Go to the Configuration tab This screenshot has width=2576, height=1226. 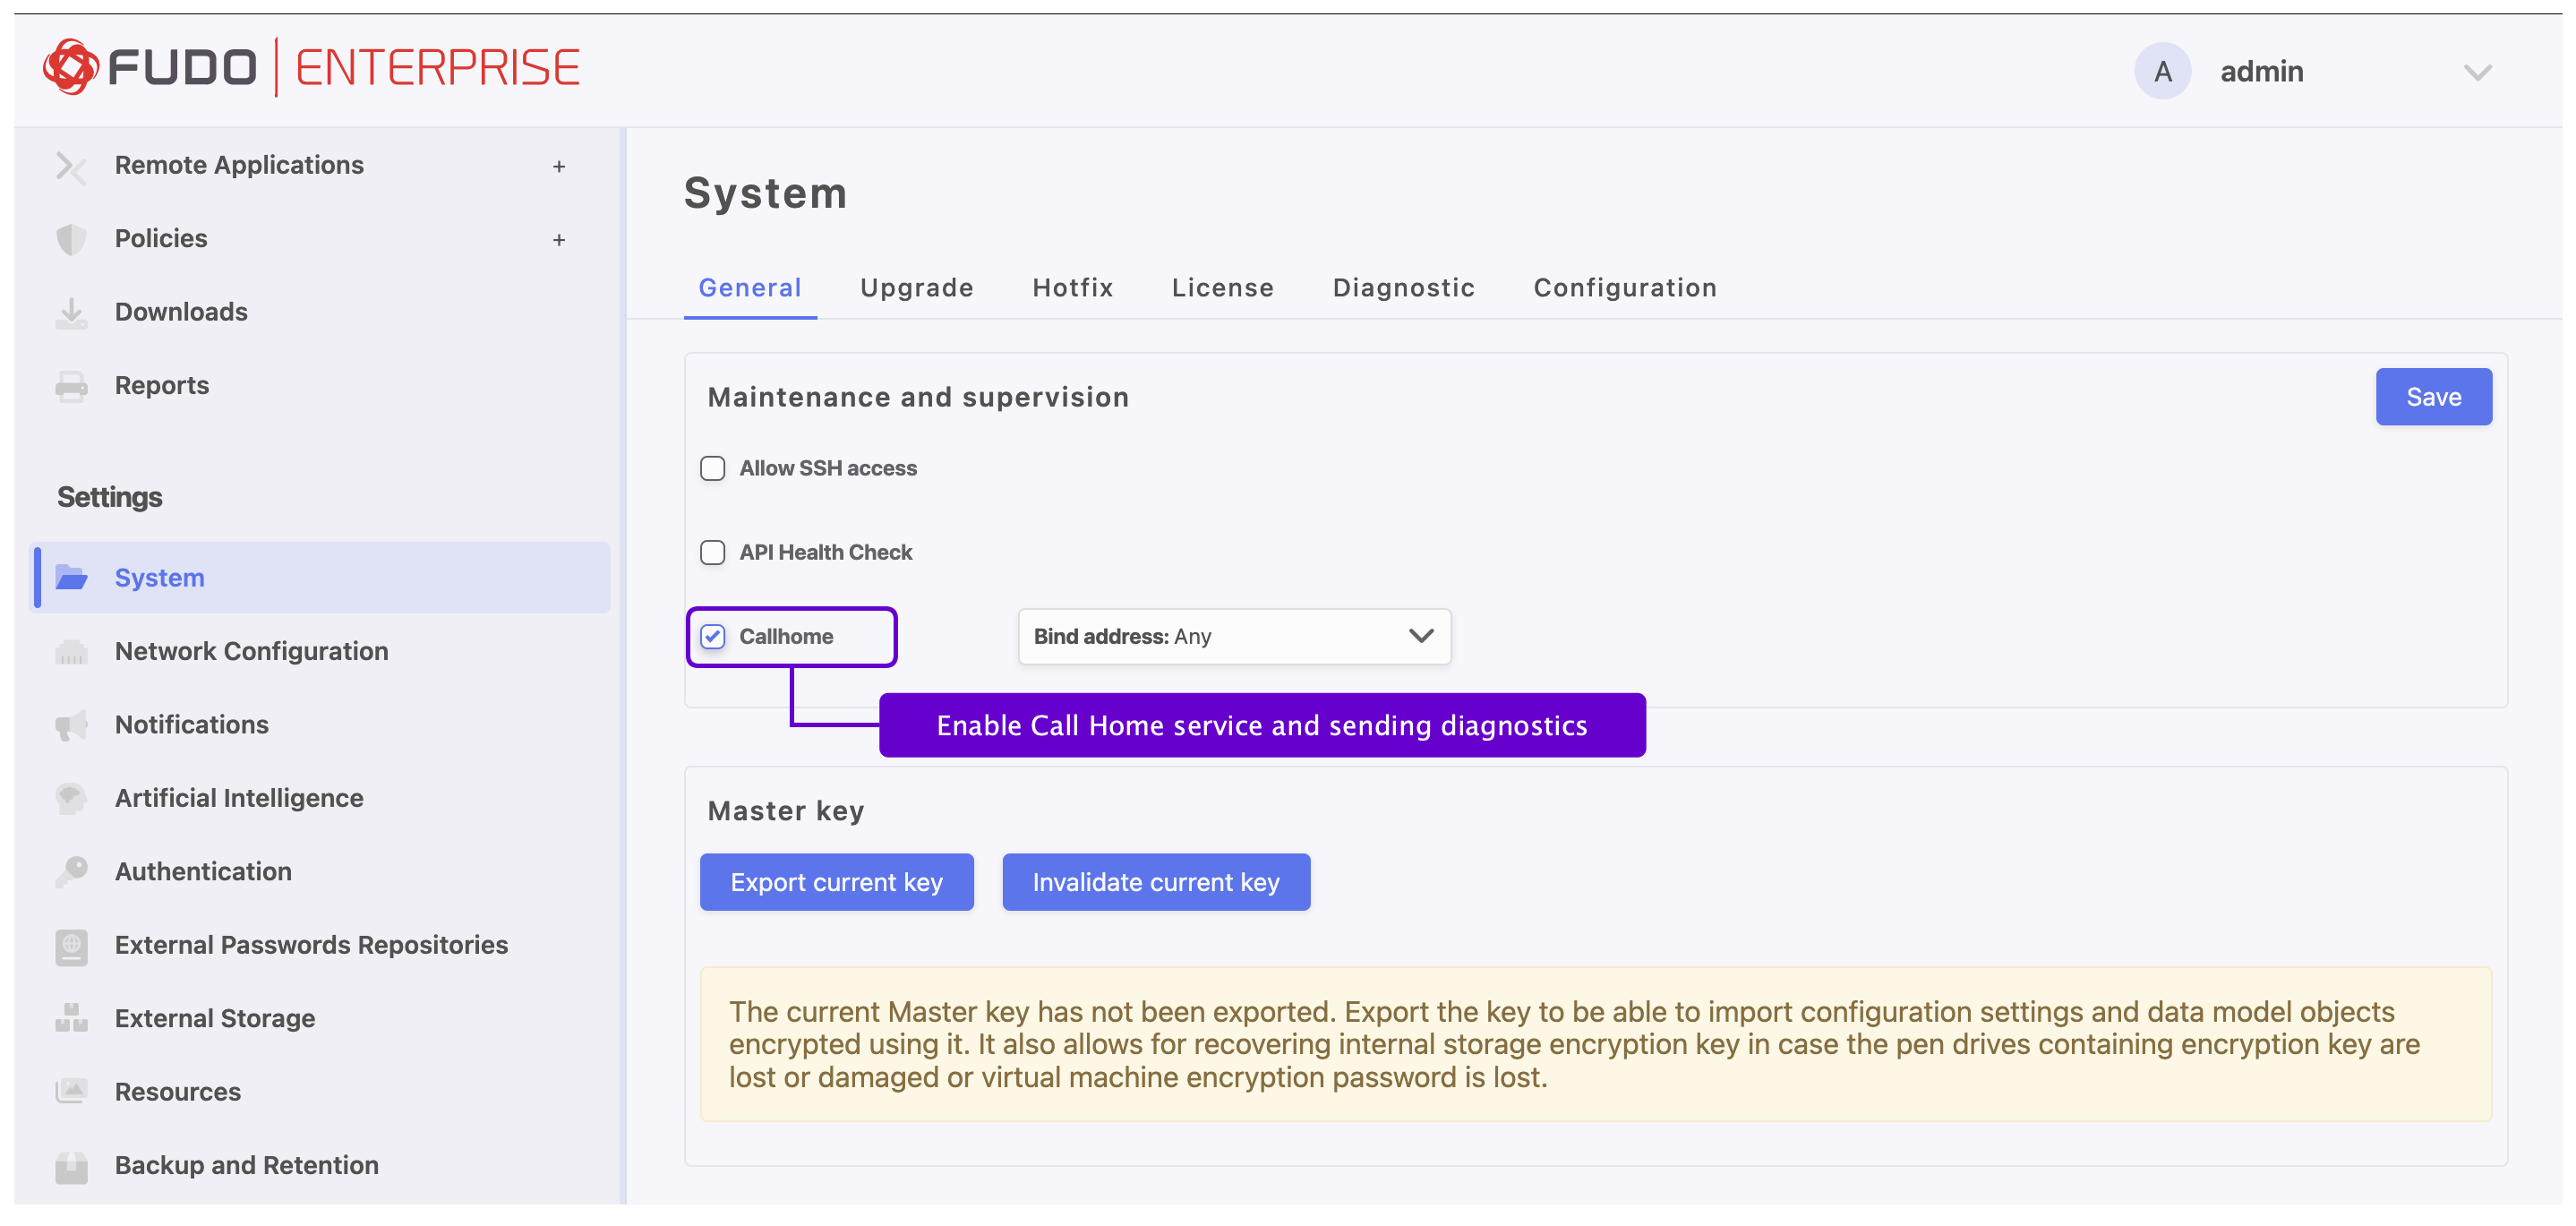click(x=1625, y=288)
